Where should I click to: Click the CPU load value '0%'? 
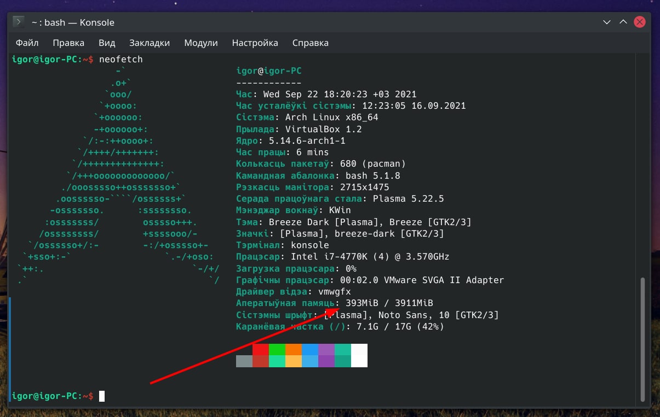click(351, 268)
